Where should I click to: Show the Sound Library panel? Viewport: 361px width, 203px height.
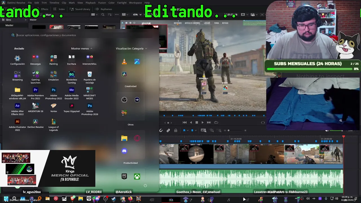(80, 9)
